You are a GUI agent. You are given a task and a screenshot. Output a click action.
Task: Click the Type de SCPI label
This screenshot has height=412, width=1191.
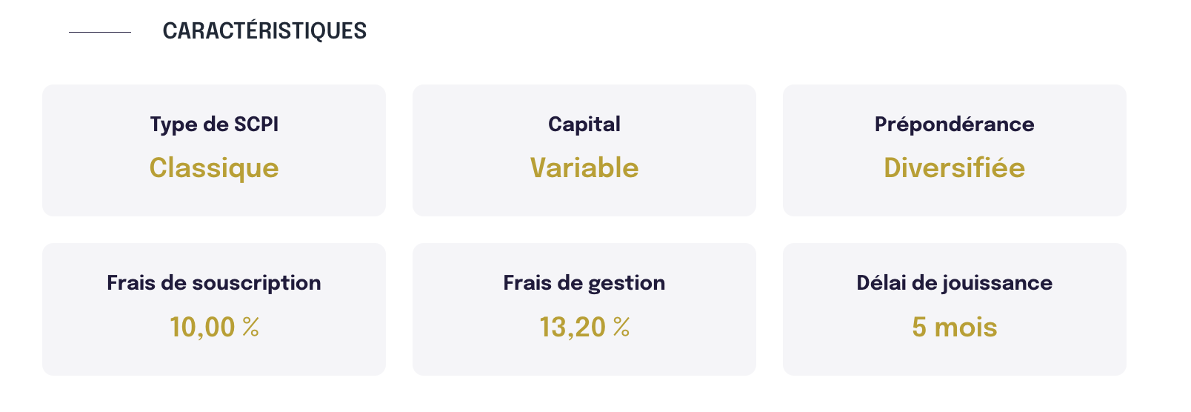click(214, 124)
